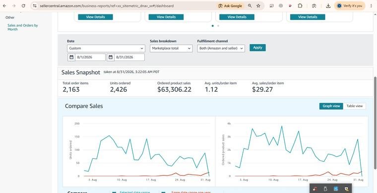Viewport: 377px width, 193px height.
Task: Select the first carousel page dot
Action: tap(212, 26)
